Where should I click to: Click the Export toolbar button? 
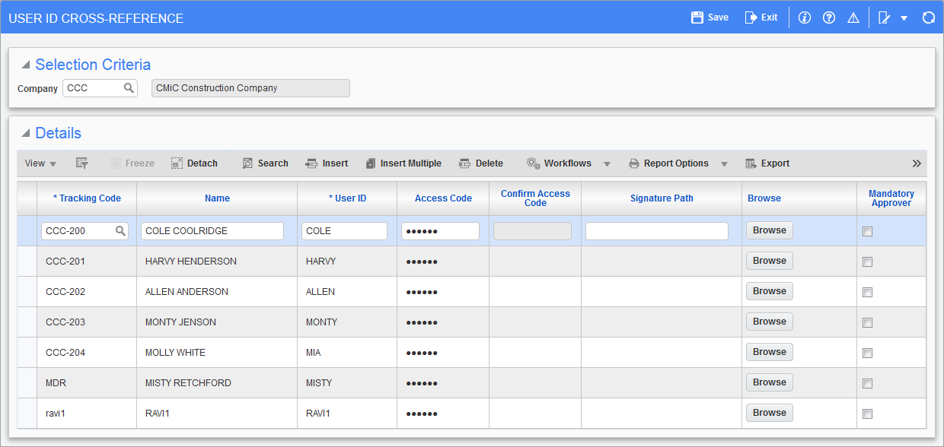767,163
